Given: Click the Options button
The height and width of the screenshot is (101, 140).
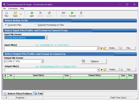Looking at the screenshot, I should (94, 61).
